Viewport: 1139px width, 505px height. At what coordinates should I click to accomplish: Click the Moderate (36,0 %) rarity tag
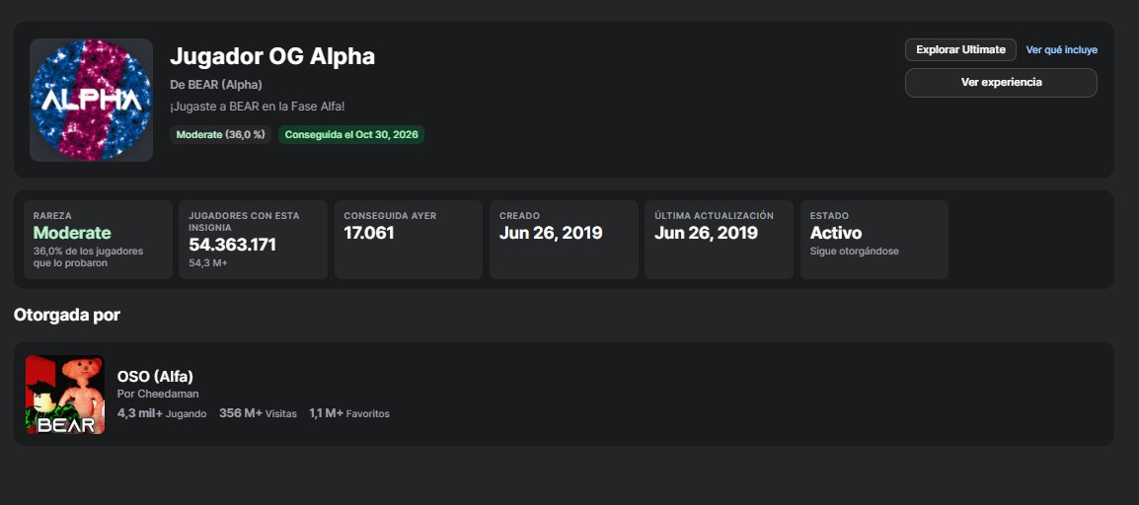click(x=221, y=135)
